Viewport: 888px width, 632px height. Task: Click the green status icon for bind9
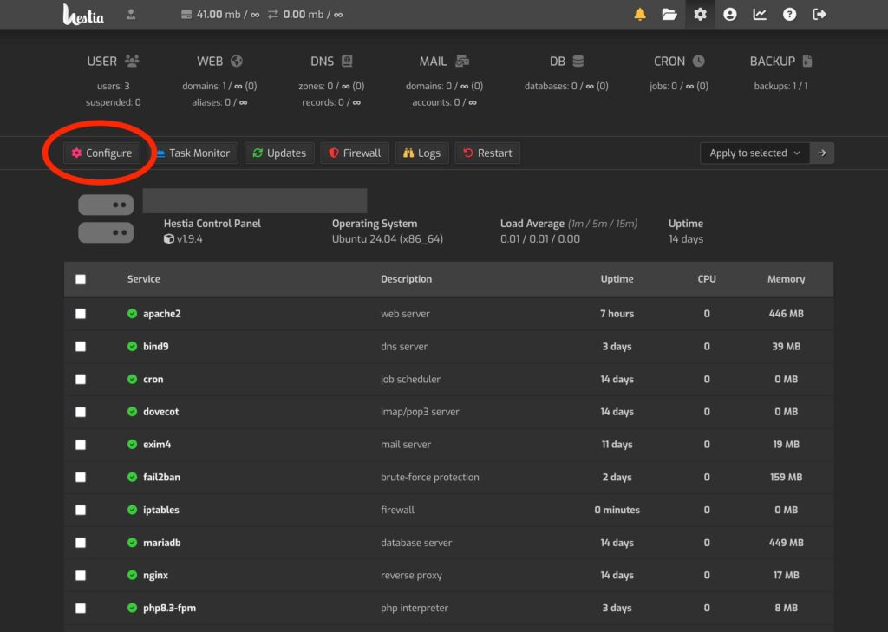pos(132,347)
